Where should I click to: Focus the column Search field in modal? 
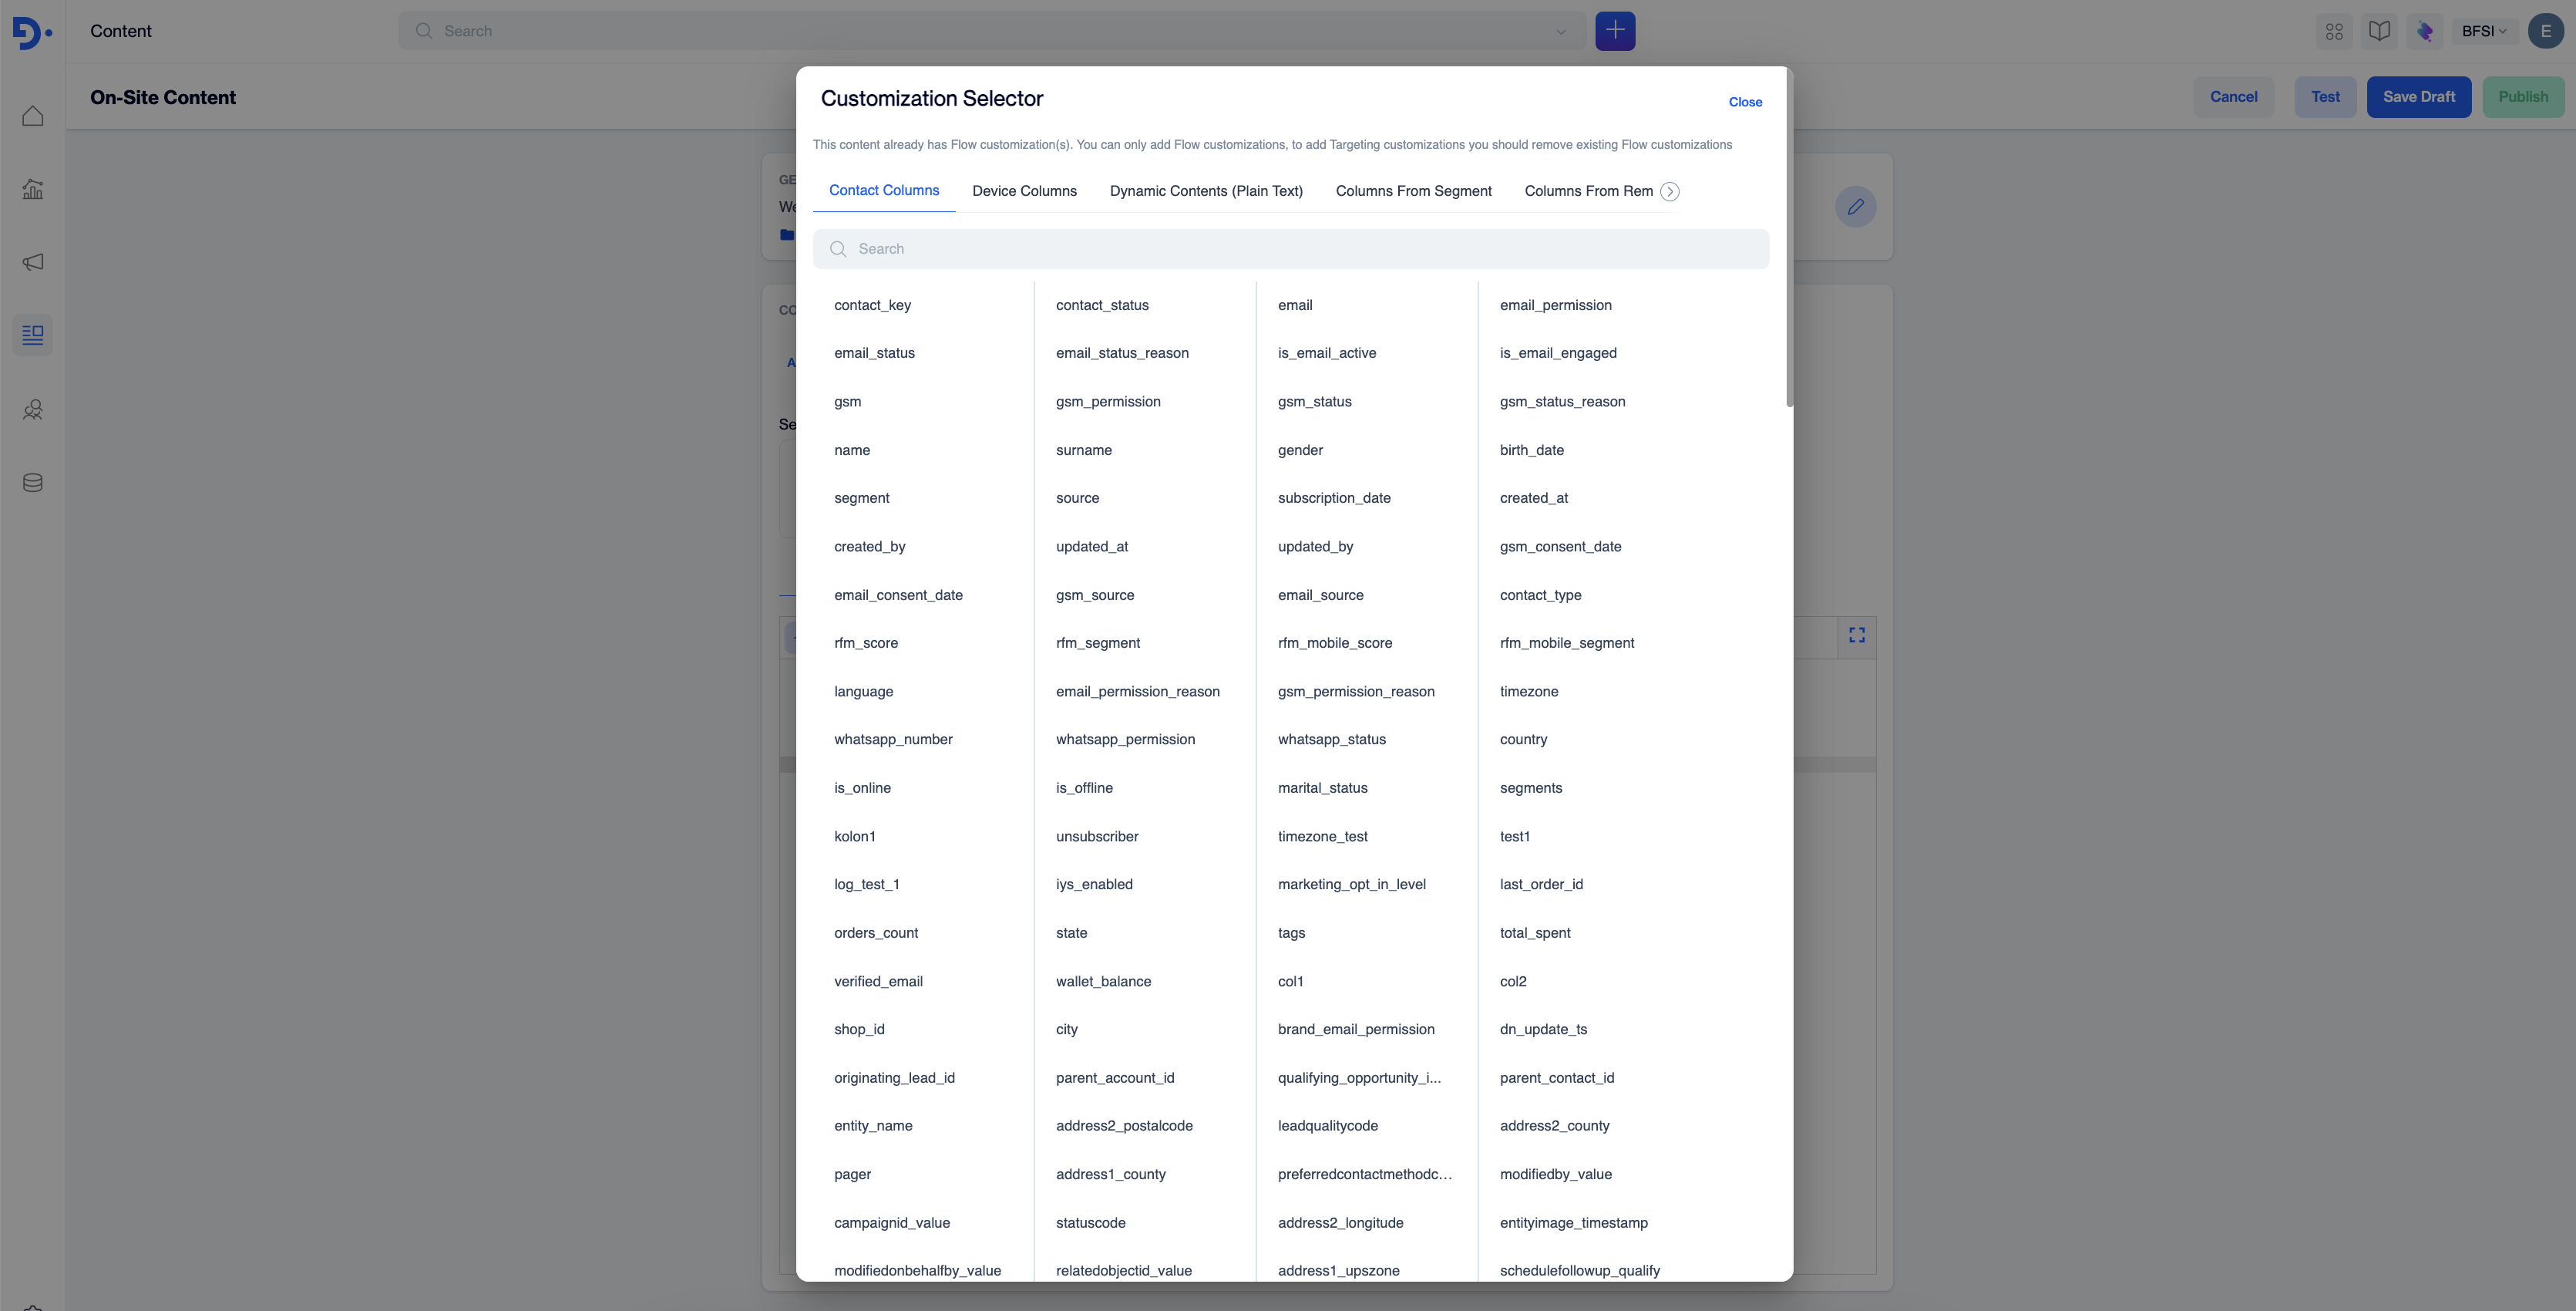pos(1290,249)
